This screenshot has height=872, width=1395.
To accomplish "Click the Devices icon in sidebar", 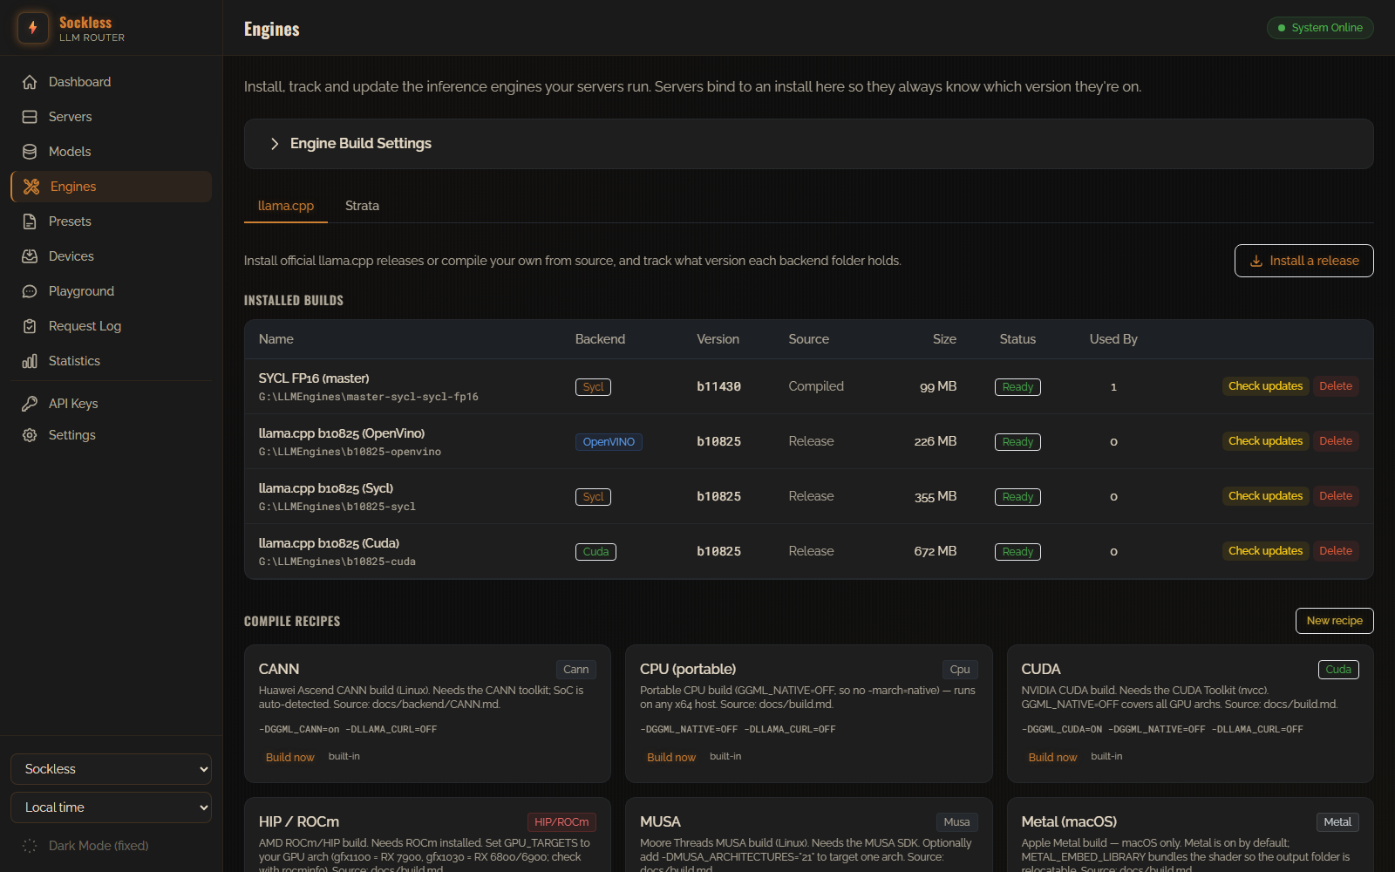I will pyautogui.click(x=30, y=256).
